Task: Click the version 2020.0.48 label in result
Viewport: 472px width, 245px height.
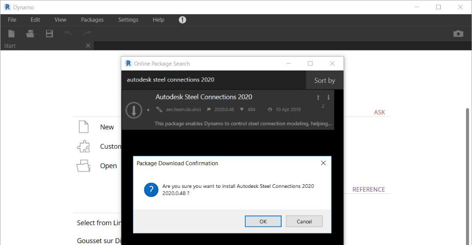Action: pyautogui.click(x=224, y=110)
